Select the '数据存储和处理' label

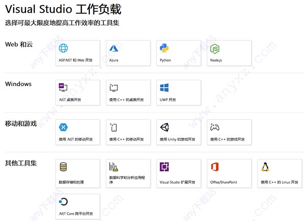tap(71, 182)
